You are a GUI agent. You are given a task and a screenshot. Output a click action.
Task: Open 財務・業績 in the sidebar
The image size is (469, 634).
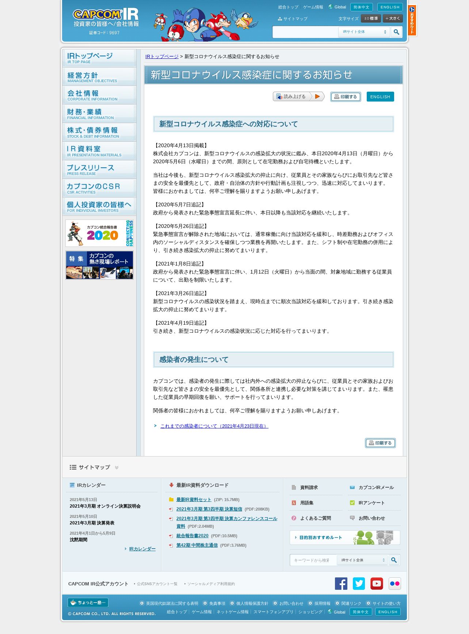[99, 114]
